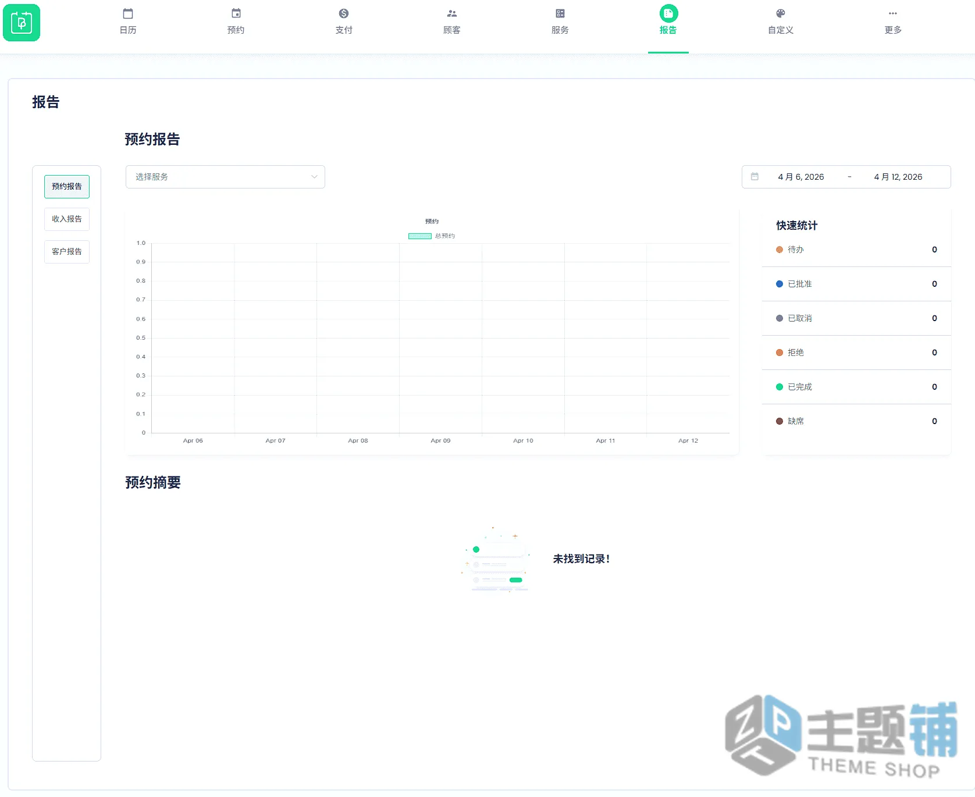Click the 缺席 count value 0
Image resolution: width=975 pixels, height=797 pixels.
[x=934, y=421]
